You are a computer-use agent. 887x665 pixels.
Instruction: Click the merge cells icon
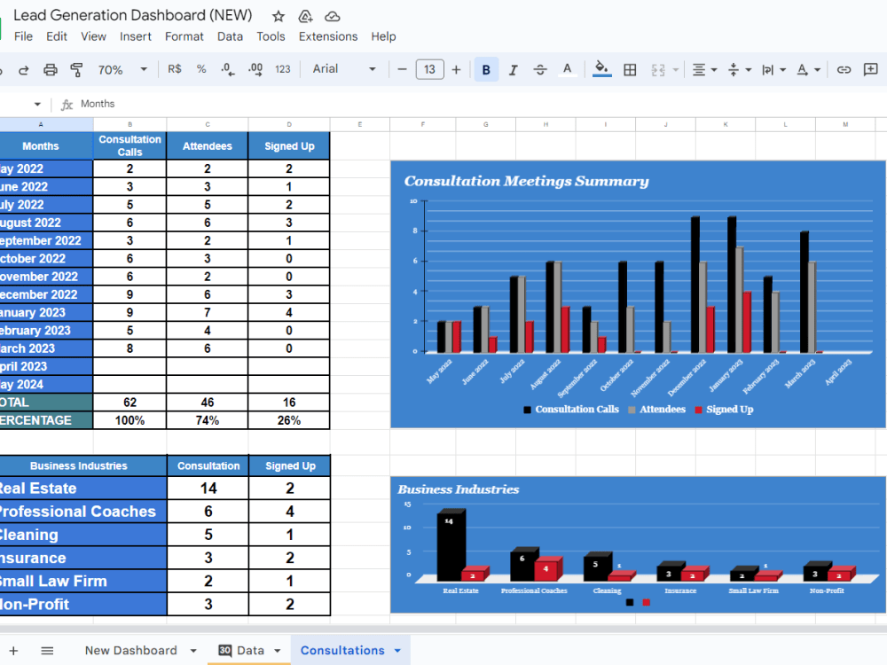tap(658, 69)
